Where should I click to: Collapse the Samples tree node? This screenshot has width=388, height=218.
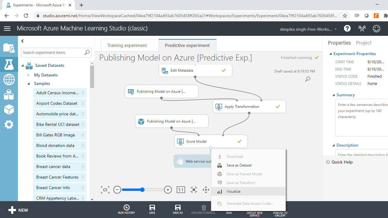pyautogui.click(x=29, y=84)
